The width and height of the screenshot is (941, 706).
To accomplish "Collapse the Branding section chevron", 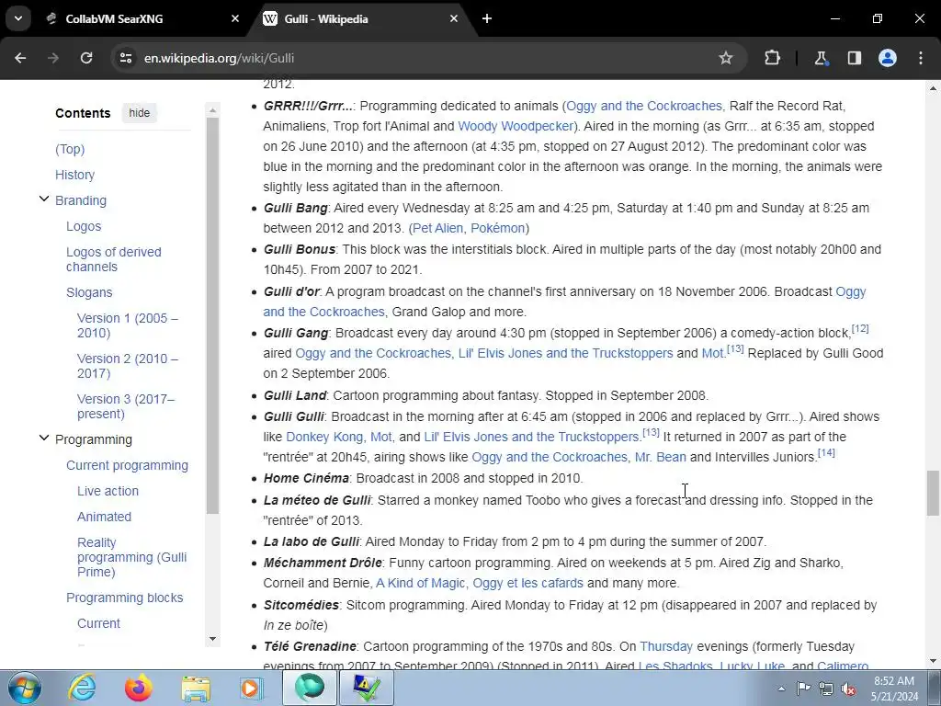I will click(x=44, y=199).
